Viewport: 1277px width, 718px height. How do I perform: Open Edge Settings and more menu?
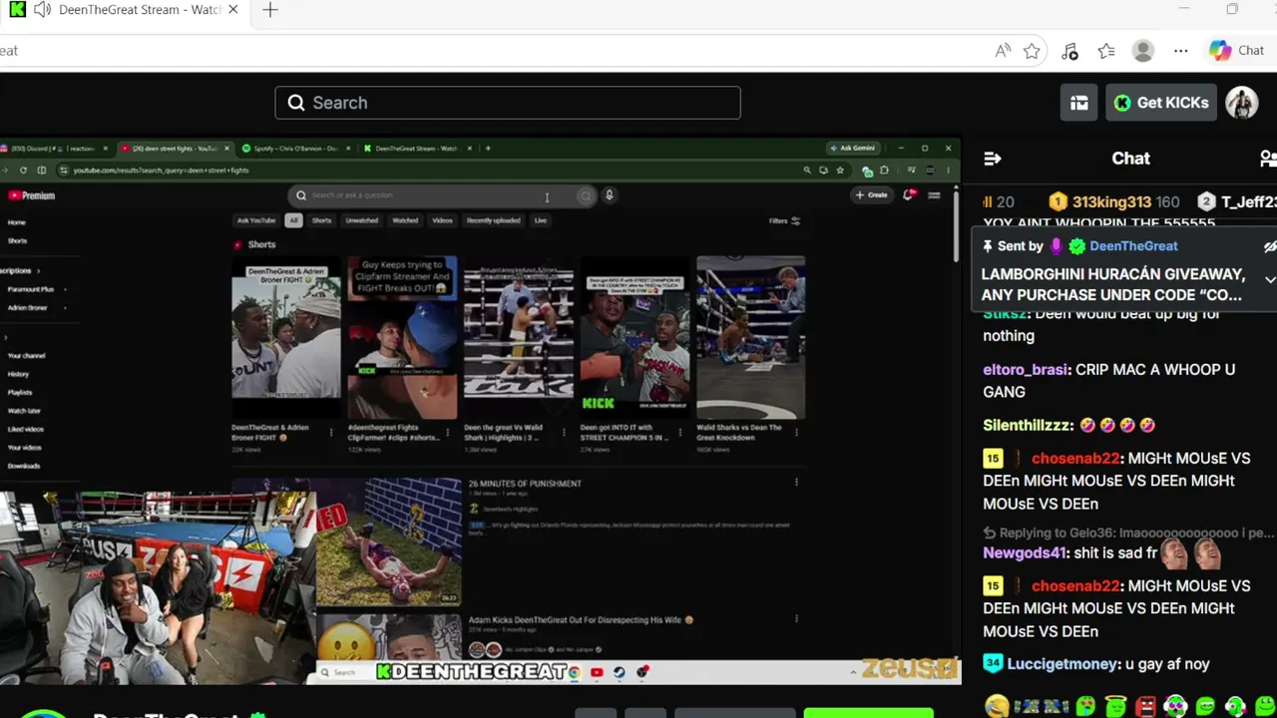click(1180, 51)
